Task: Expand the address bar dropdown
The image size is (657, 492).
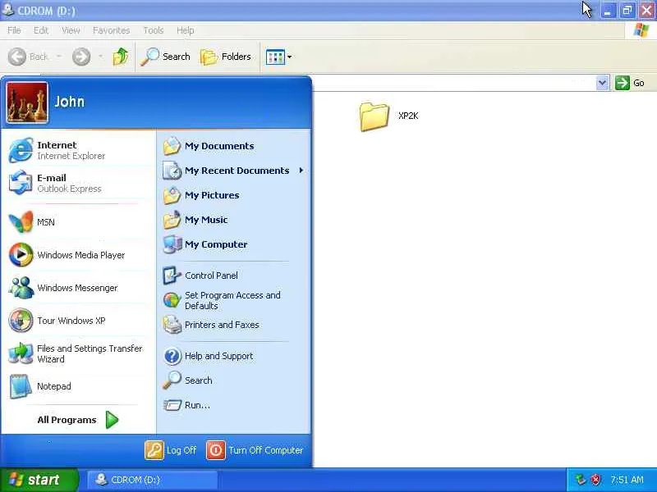Action: click(x=602, y=83)
